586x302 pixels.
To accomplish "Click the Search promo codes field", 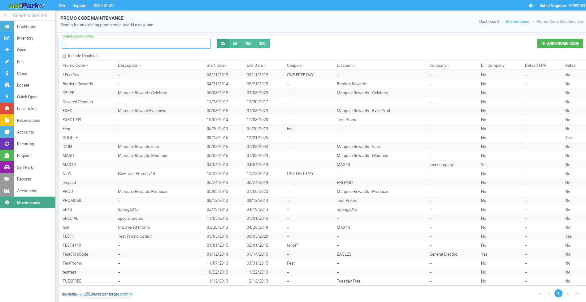I will [x=136, y=44].
